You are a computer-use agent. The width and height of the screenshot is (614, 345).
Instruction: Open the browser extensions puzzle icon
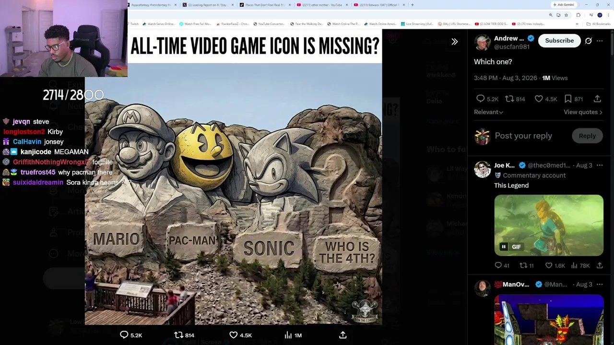578,15
